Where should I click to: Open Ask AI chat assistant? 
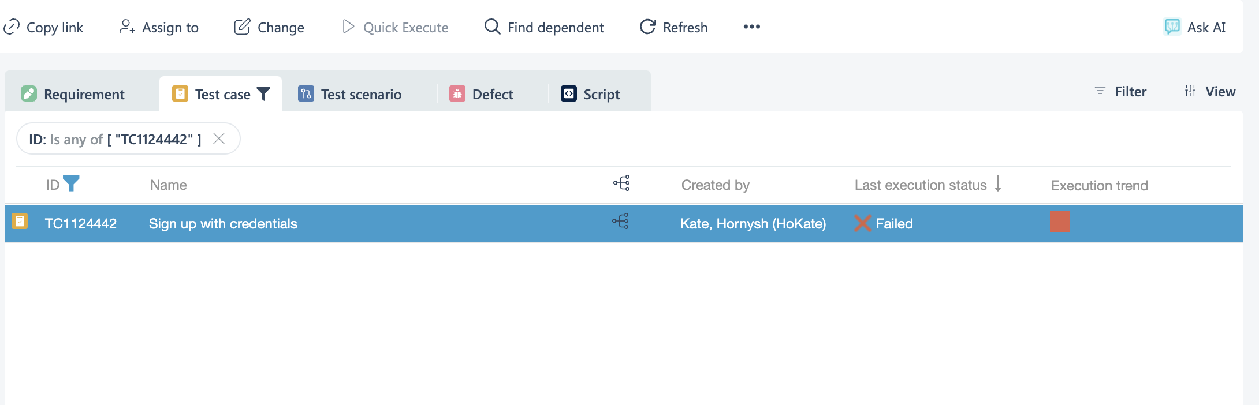pyautogui.click(x=1194, y=27)
